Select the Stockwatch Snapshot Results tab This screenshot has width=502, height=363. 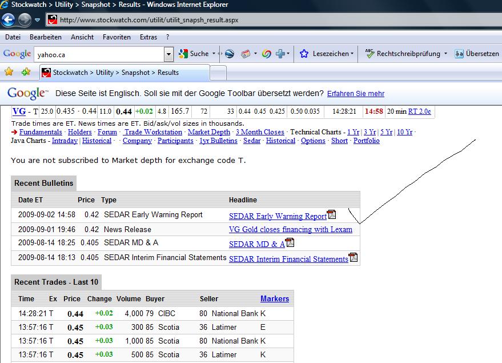pyautogui.click(x=125, y=73)
